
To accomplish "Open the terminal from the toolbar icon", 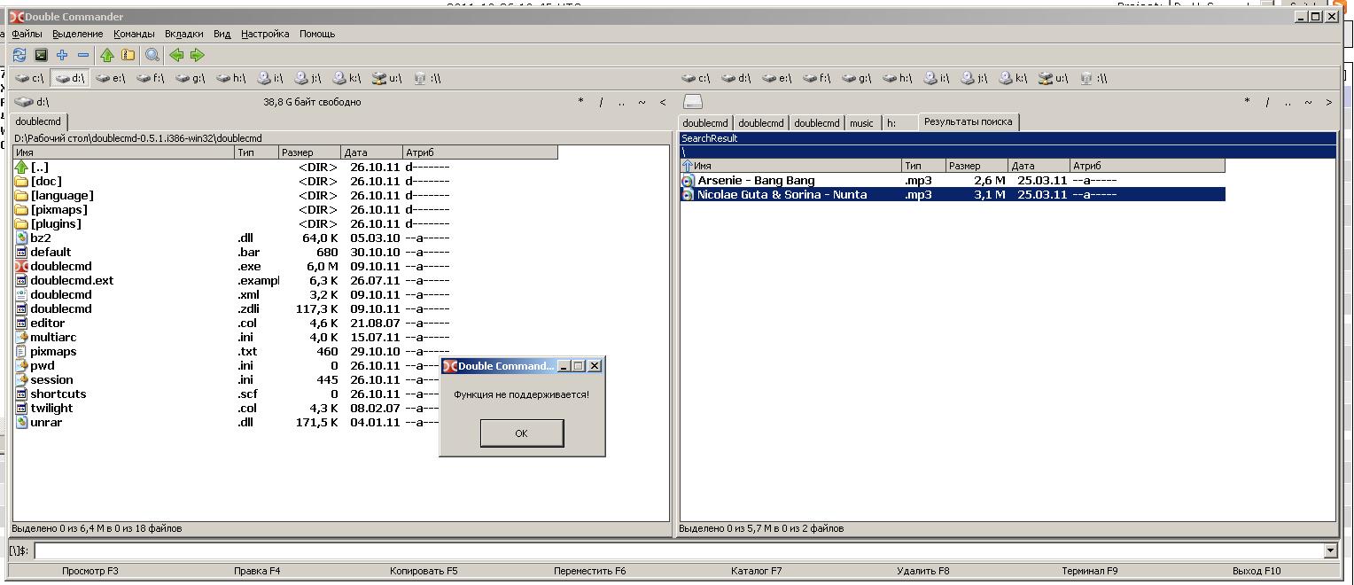I will 41,55.
